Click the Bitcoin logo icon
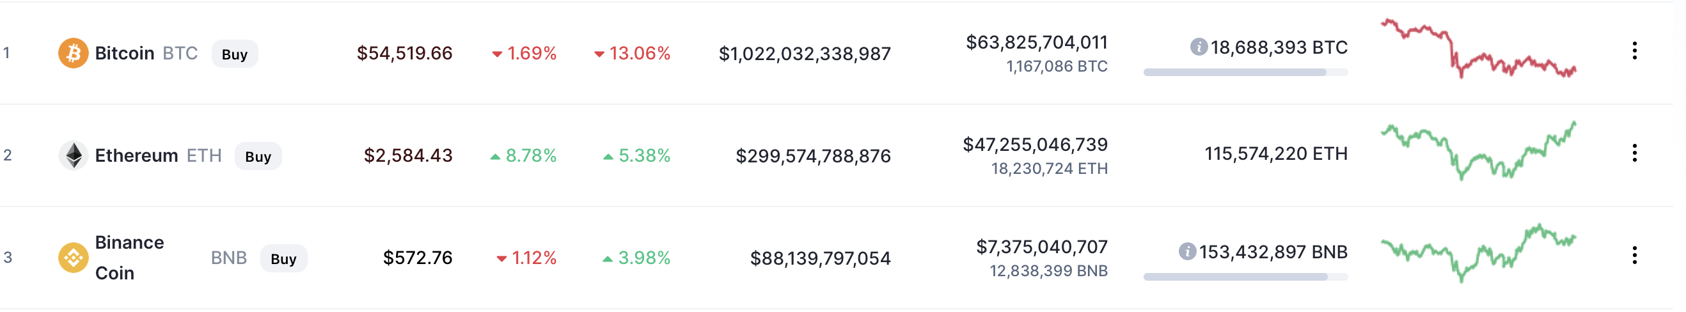Viewport: 1686px width, 312px height. point(74,53)
